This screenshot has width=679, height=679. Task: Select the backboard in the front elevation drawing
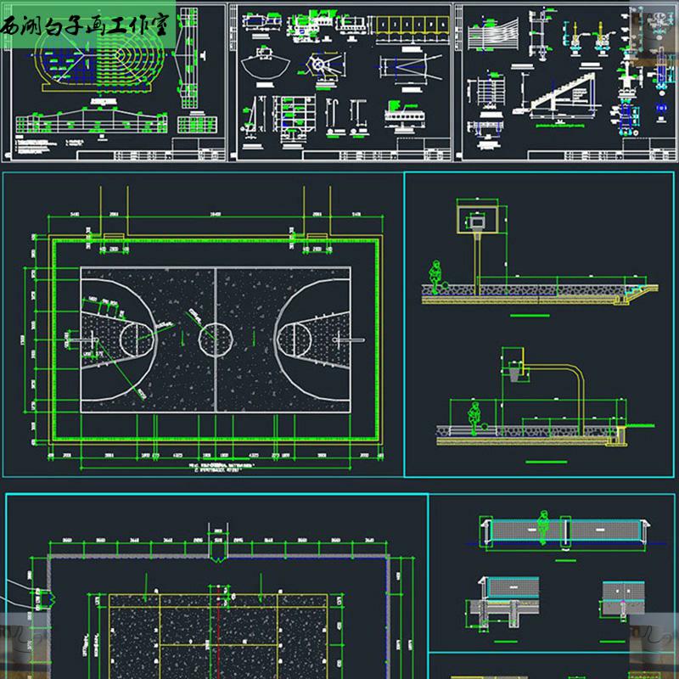(477, 219)
